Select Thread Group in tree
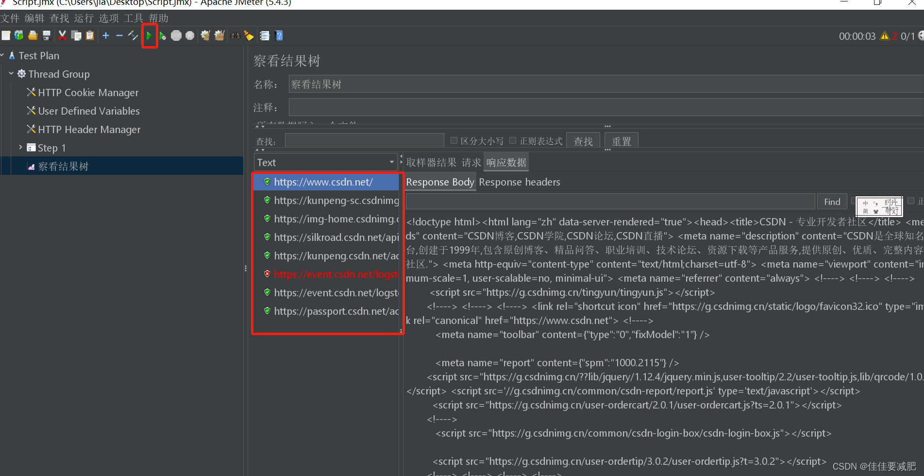 59,74
